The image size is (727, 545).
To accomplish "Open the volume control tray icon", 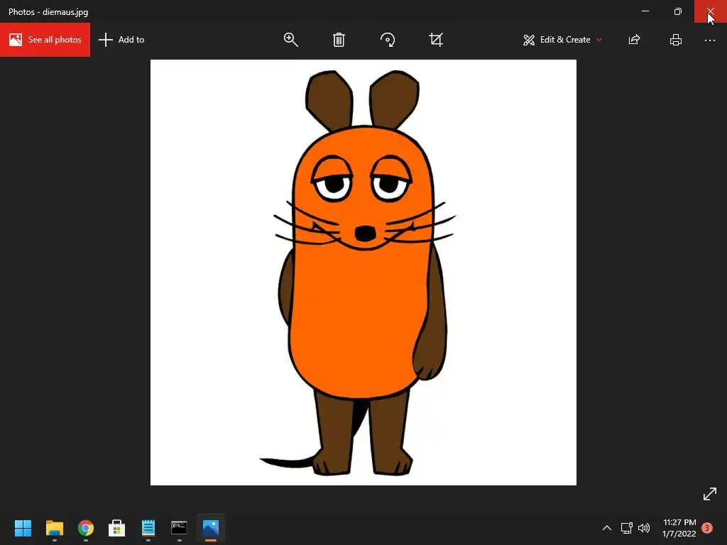I will click(x=644, y=528).
